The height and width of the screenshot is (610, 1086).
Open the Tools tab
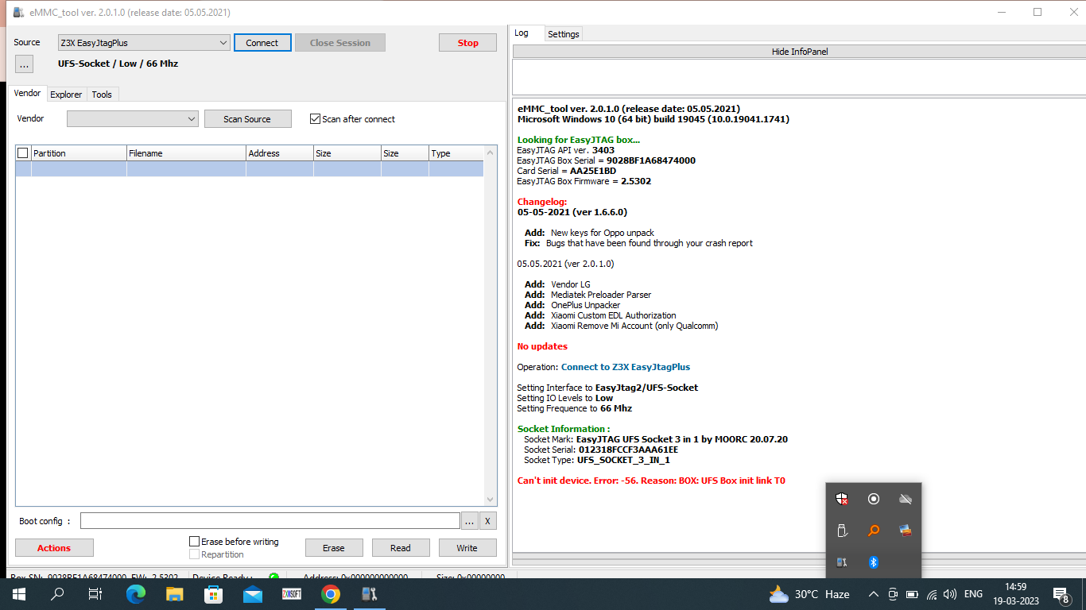click(102, 95)
